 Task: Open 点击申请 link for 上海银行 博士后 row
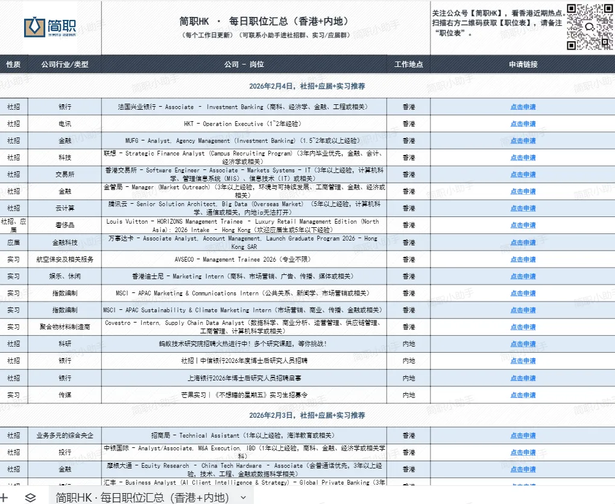523,378
